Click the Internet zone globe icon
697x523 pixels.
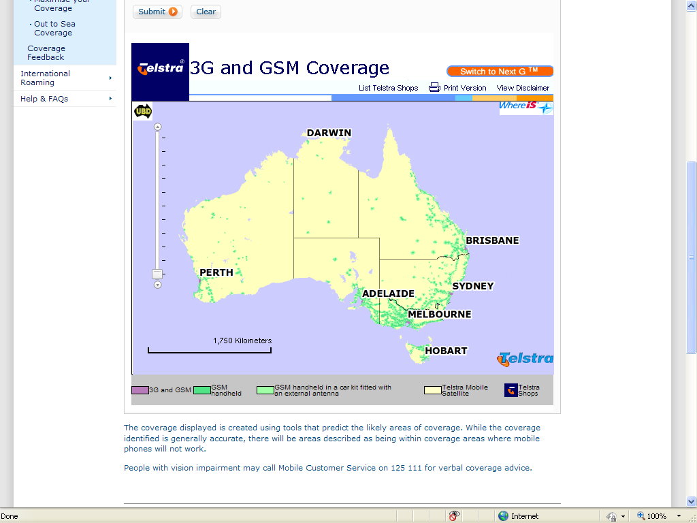tap(503, 516)
